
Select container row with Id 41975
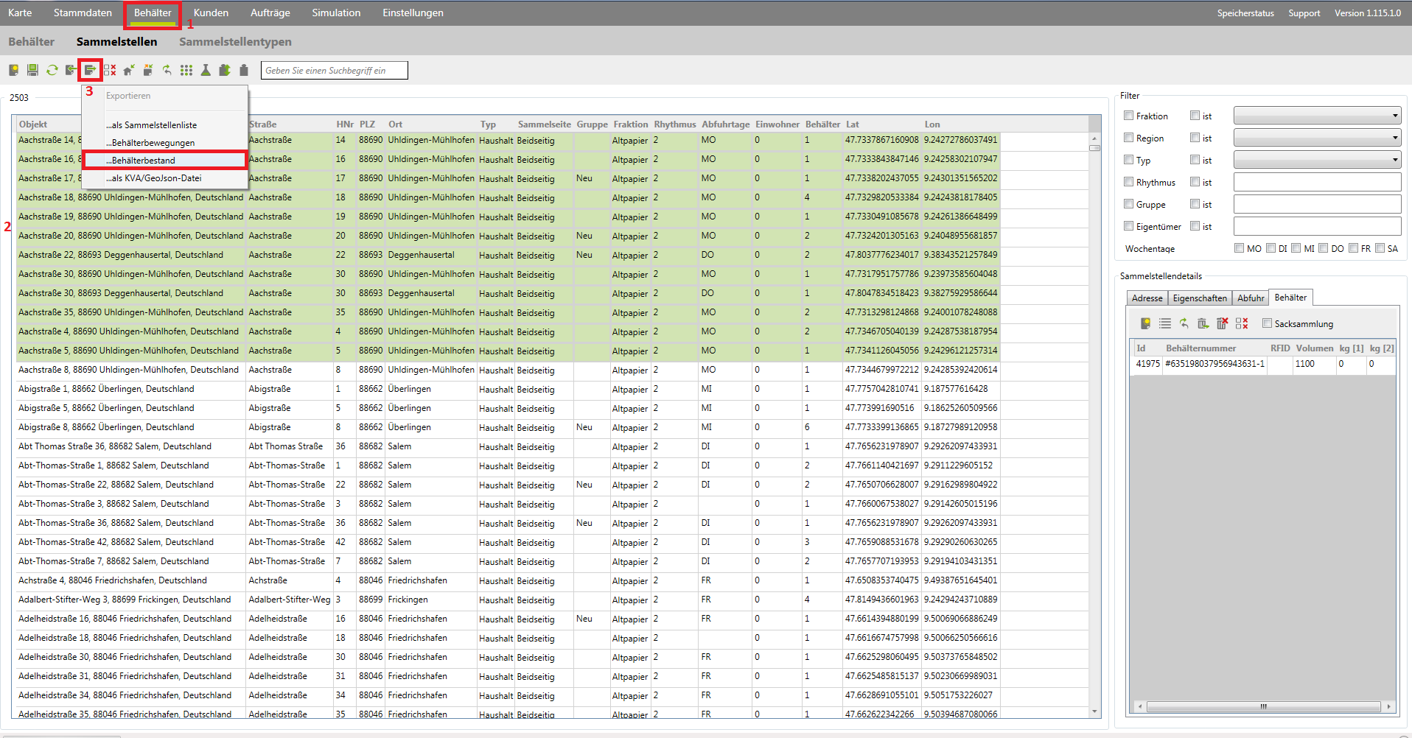tap(1263, 364)
